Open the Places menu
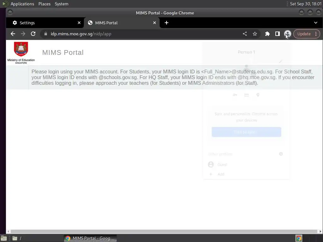Image resolution: width=323 pixels, height=242 pixels. click(x=44, y=4)
